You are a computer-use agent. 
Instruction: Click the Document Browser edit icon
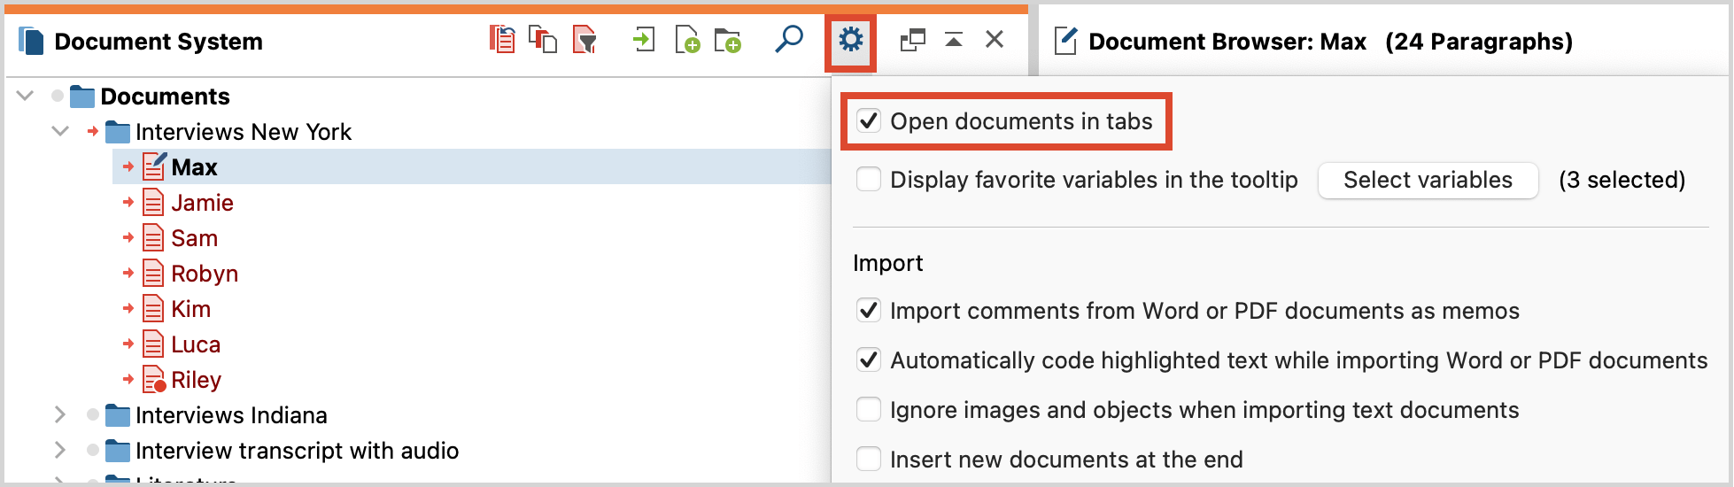[x=1065, y=41]
